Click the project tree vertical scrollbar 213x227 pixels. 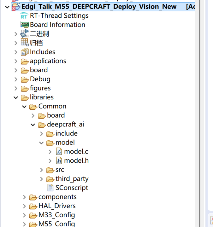198,113
